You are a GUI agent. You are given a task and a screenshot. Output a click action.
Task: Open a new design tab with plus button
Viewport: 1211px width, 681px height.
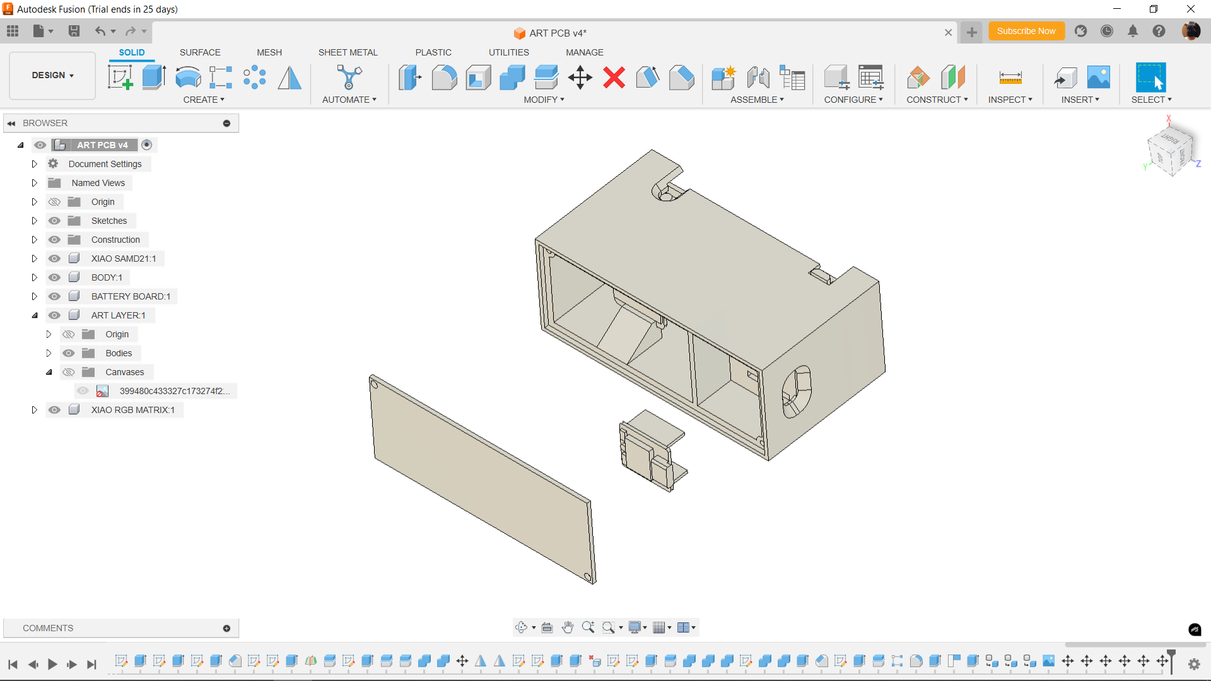click(972, 32)
